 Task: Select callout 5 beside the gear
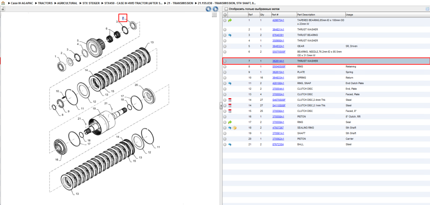coord(77,40)
